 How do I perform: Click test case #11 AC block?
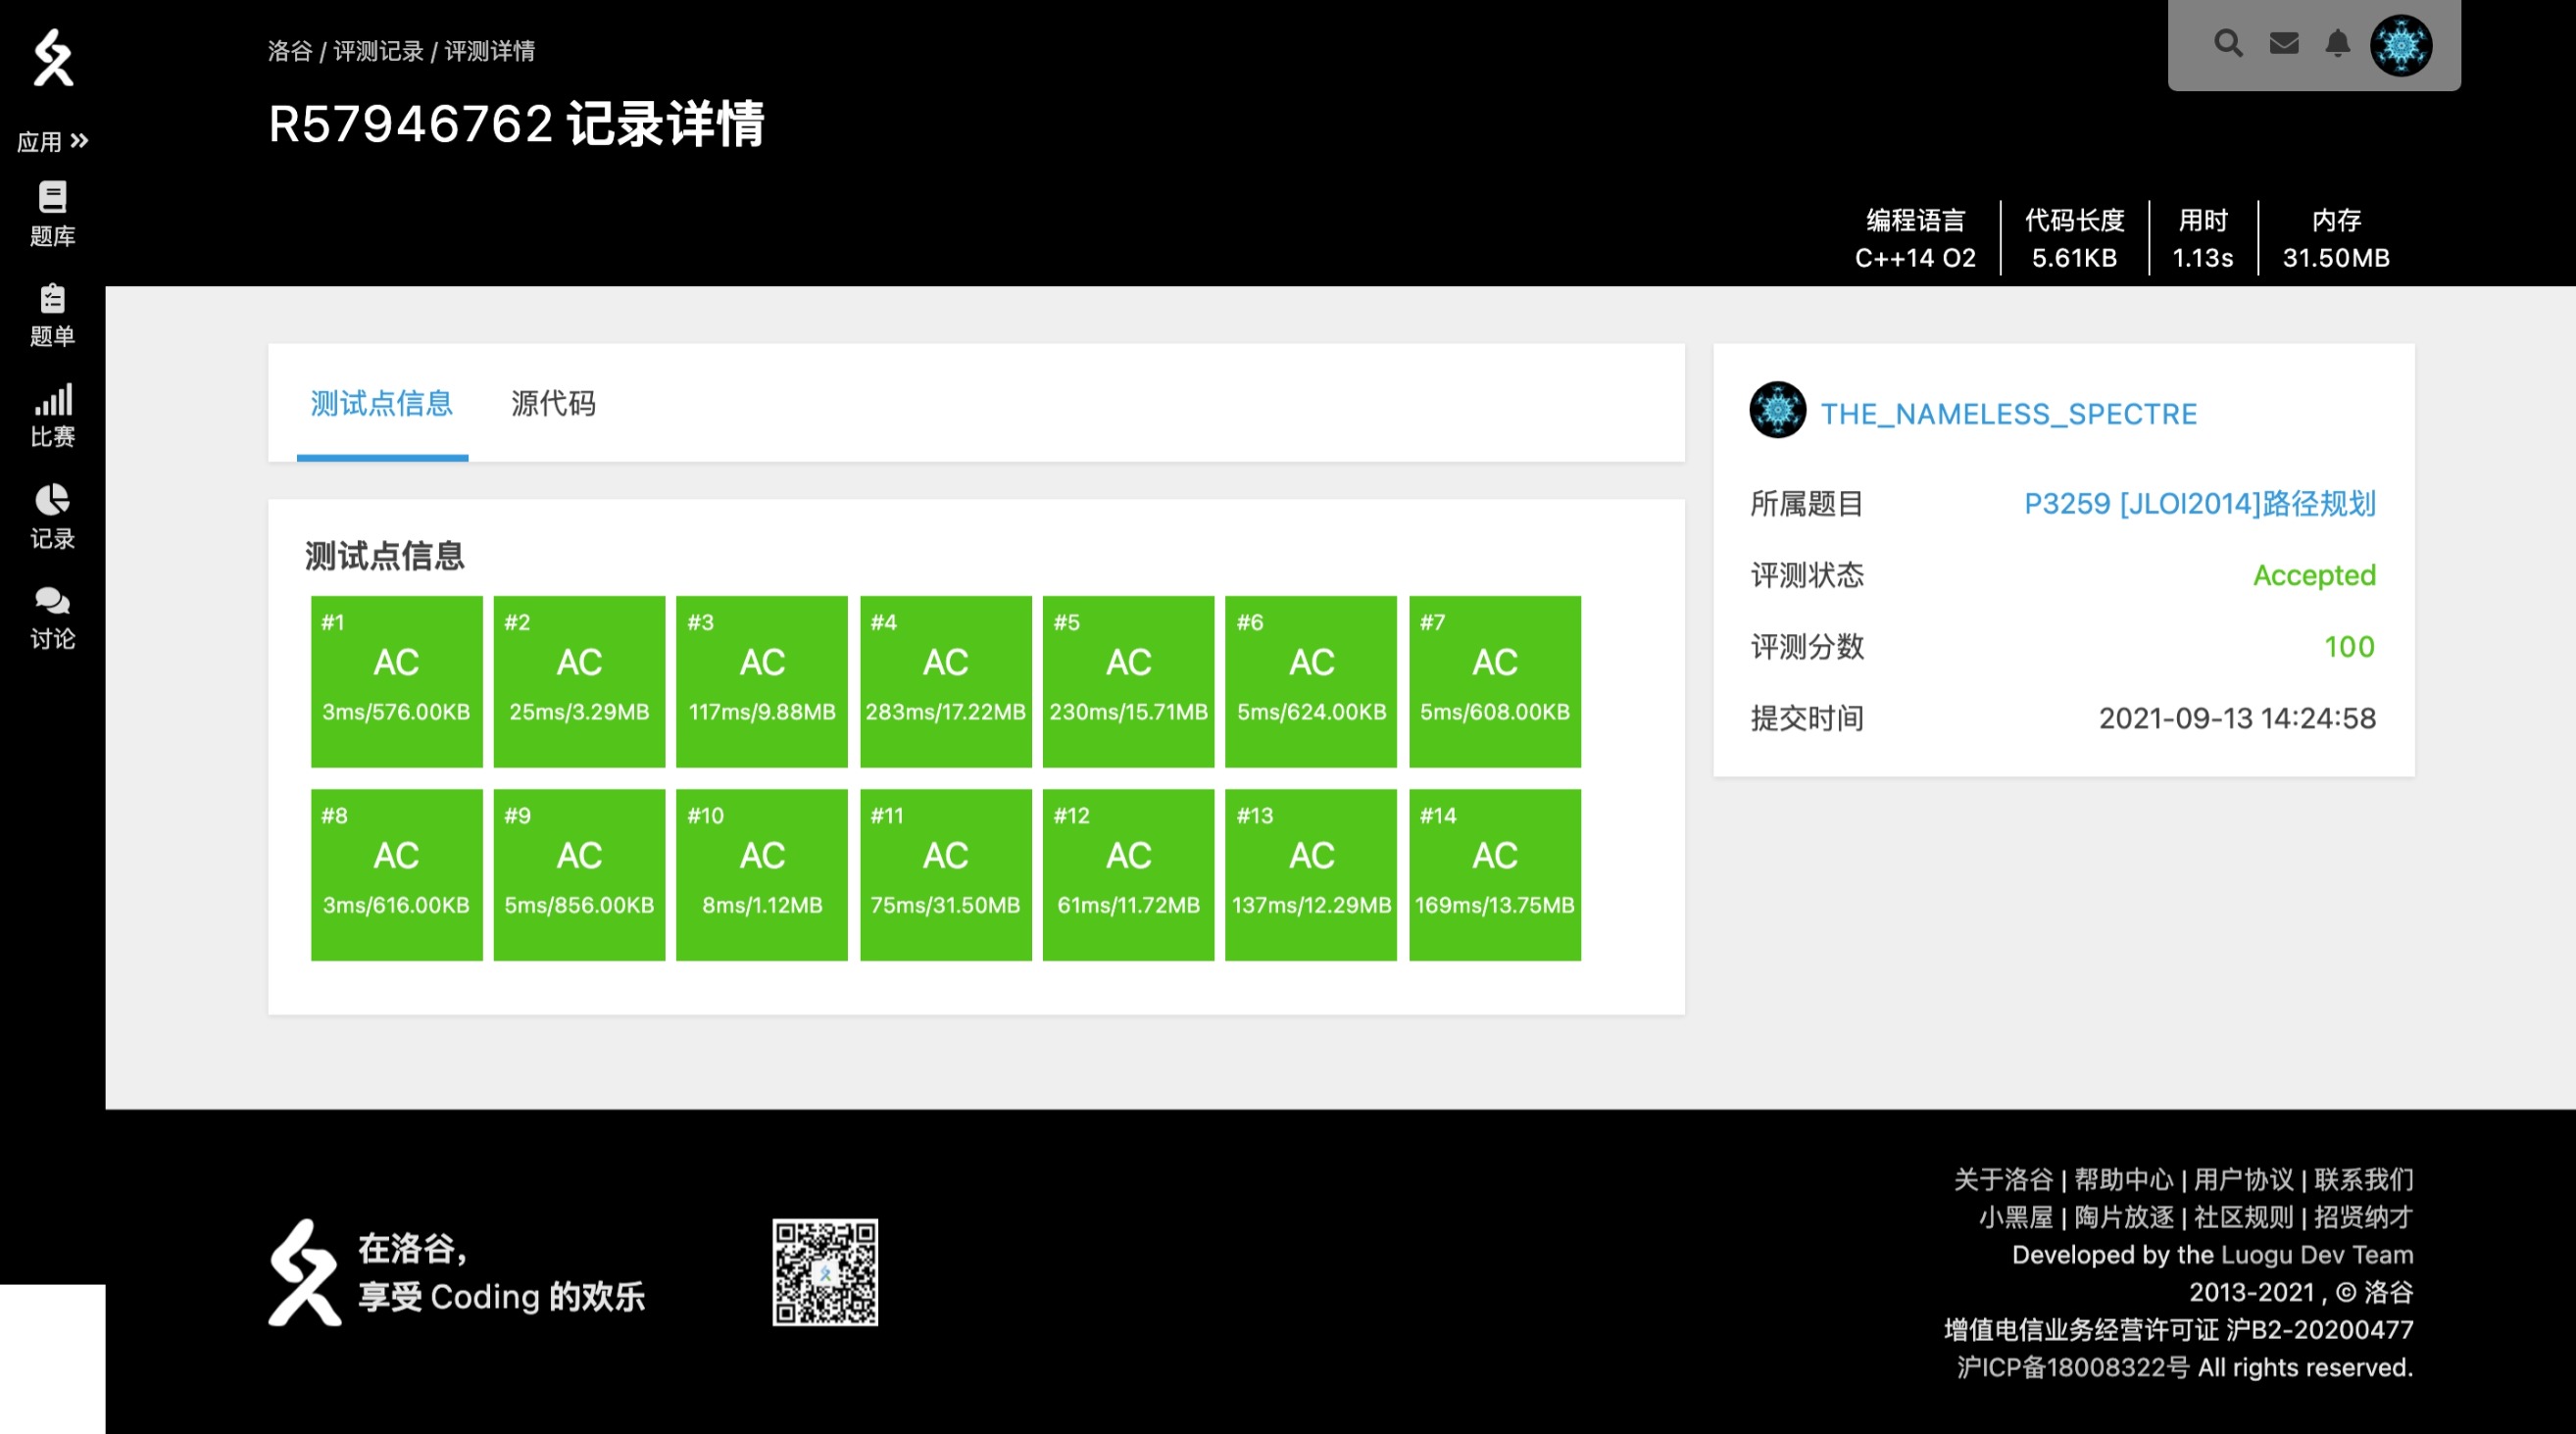[945, 874]
